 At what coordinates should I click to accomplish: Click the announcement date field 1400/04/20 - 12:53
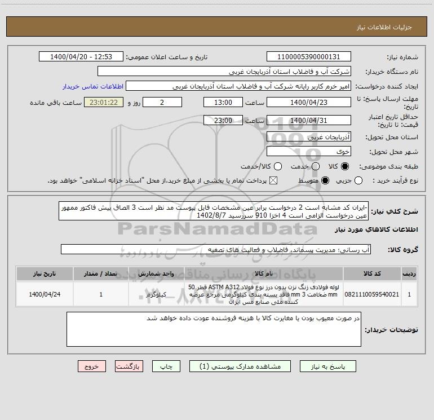click(81, 57)
